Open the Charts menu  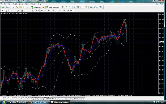click(21, 4)
